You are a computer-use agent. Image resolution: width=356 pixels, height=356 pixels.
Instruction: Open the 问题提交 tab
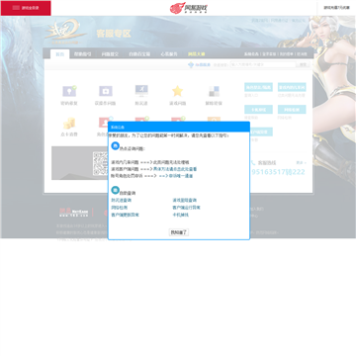(110, 54)
